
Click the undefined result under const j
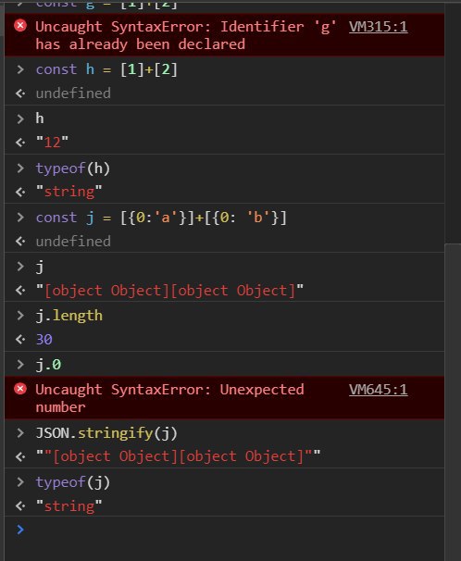[73, 242]
